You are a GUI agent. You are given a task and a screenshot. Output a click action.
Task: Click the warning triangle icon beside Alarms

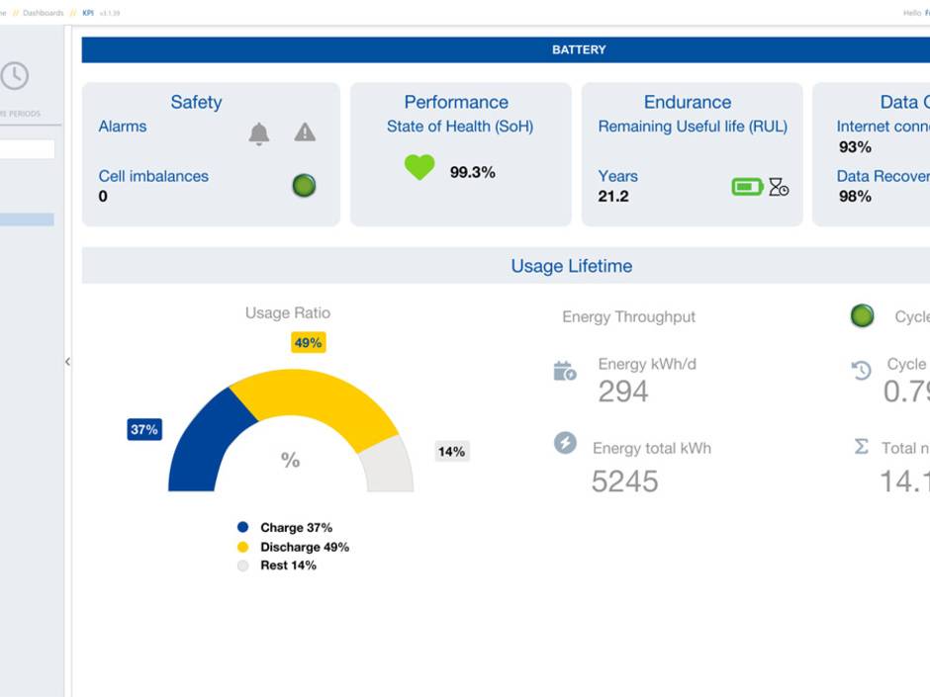click(305, 132)
